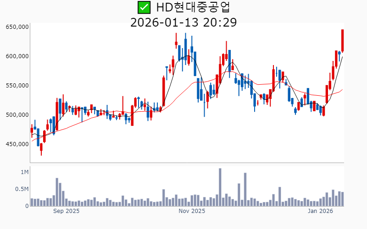Click the 650,000 price axis label
367x229 pixels.
tap(17, 27)
